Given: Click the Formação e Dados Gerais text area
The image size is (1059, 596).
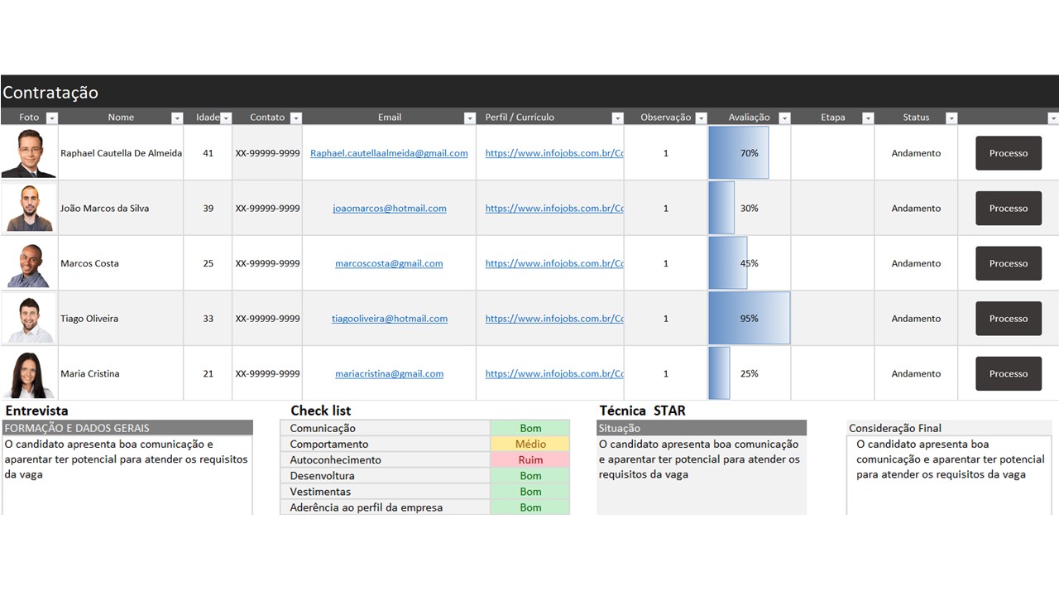Looking at the screenshot, I should (127, 474).
